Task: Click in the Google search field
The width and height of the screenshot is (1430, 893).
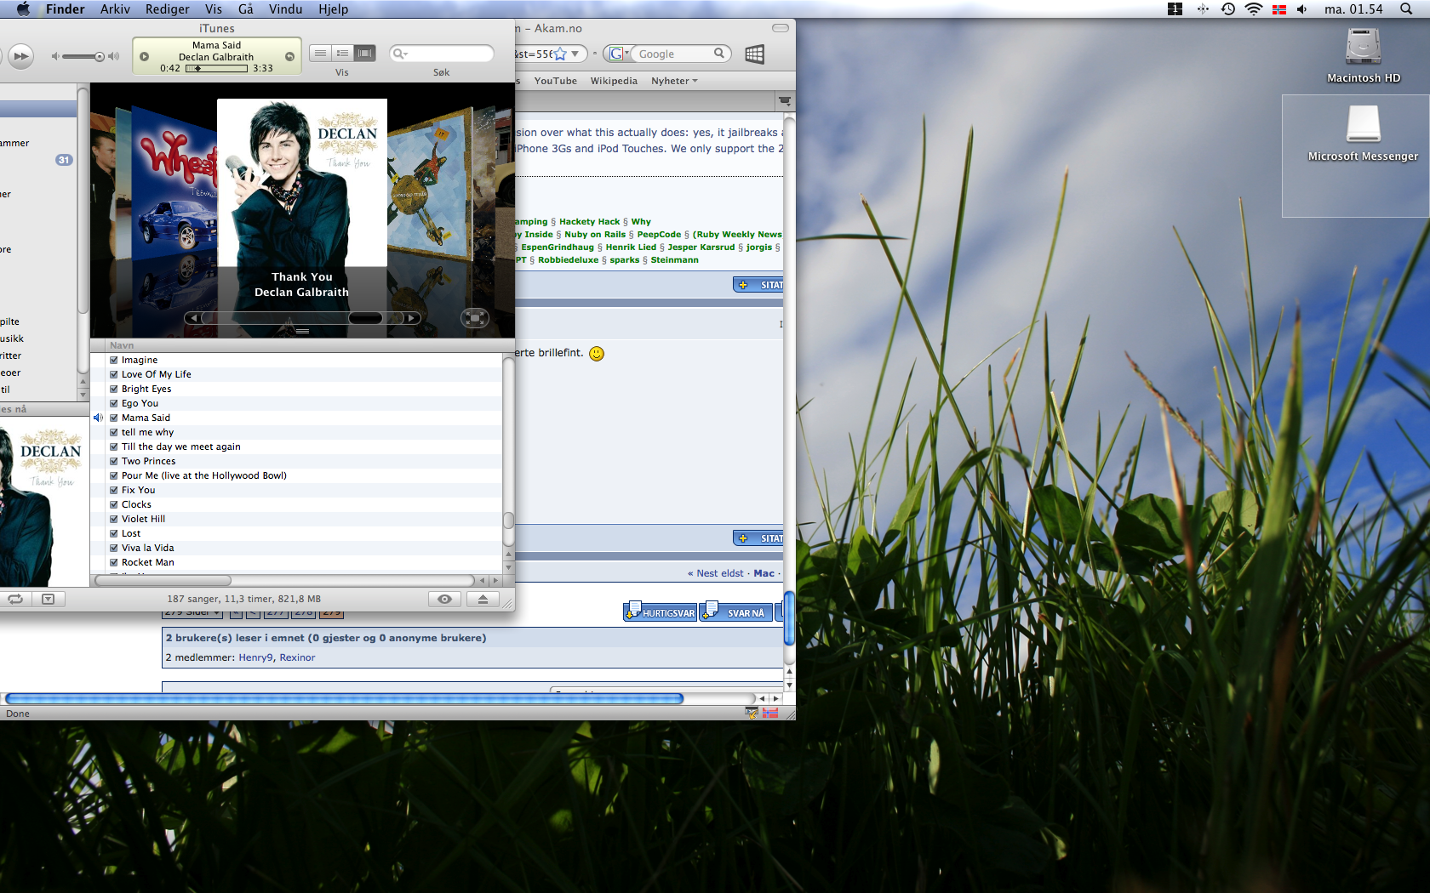Action: click(x=673, y=54)
